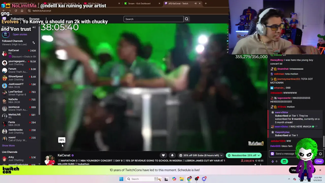Open the three-dot menu next to Browse
The width and height of the screenshot is (325, 183).
point(46,19)
